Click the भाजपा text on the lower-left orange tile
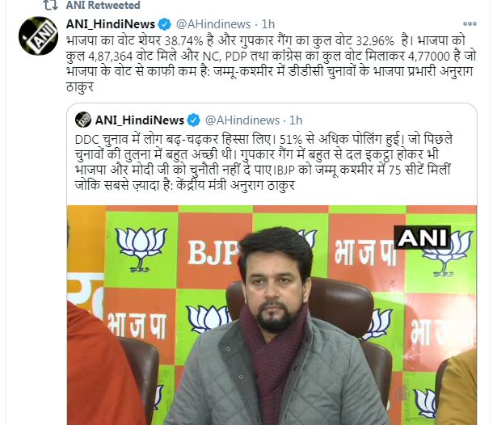This screenshot has width=497, height=425. tap(137, 325)
